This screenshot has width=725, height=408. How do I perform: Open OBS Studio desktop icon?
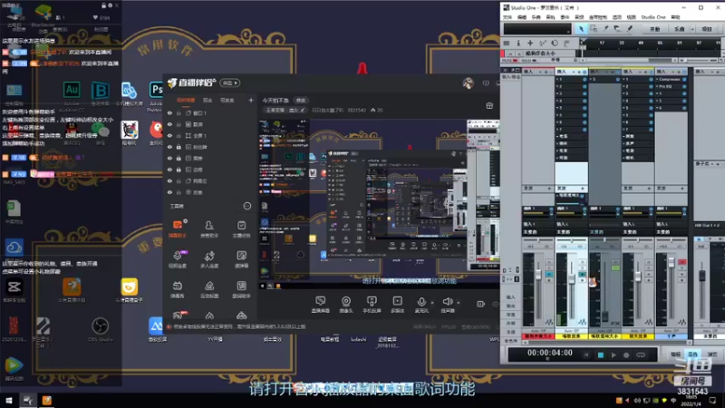tap(100, 329)
